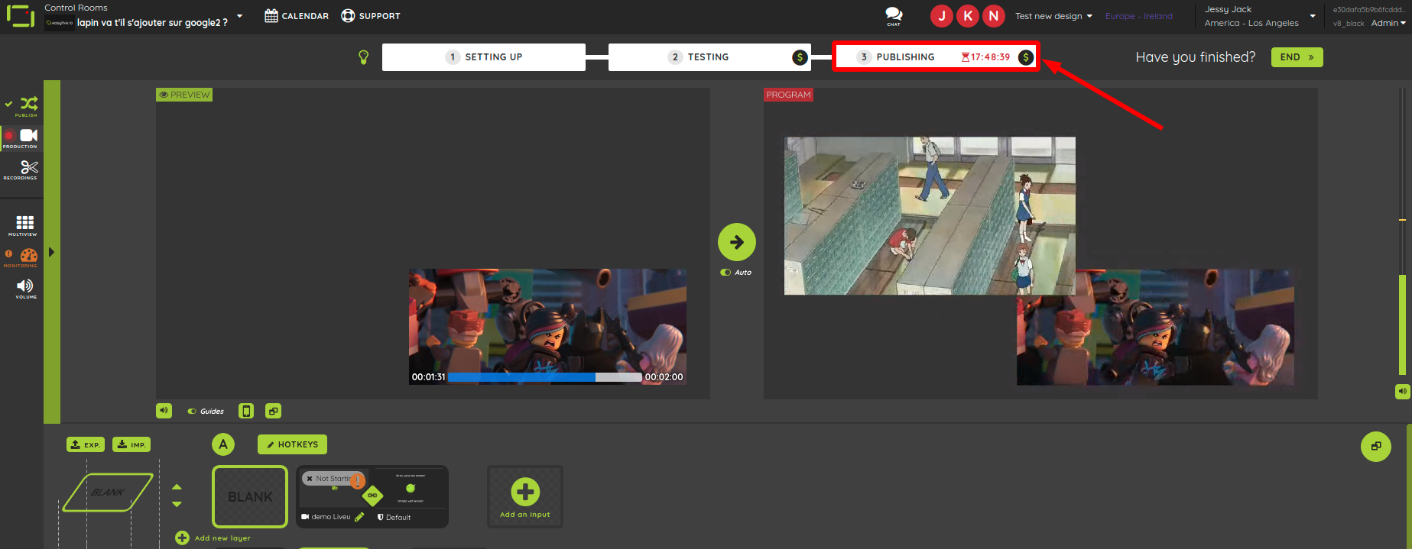Click the J user avatar
The width and height of the screenshot is (1412, 549).
pos(942,16)
